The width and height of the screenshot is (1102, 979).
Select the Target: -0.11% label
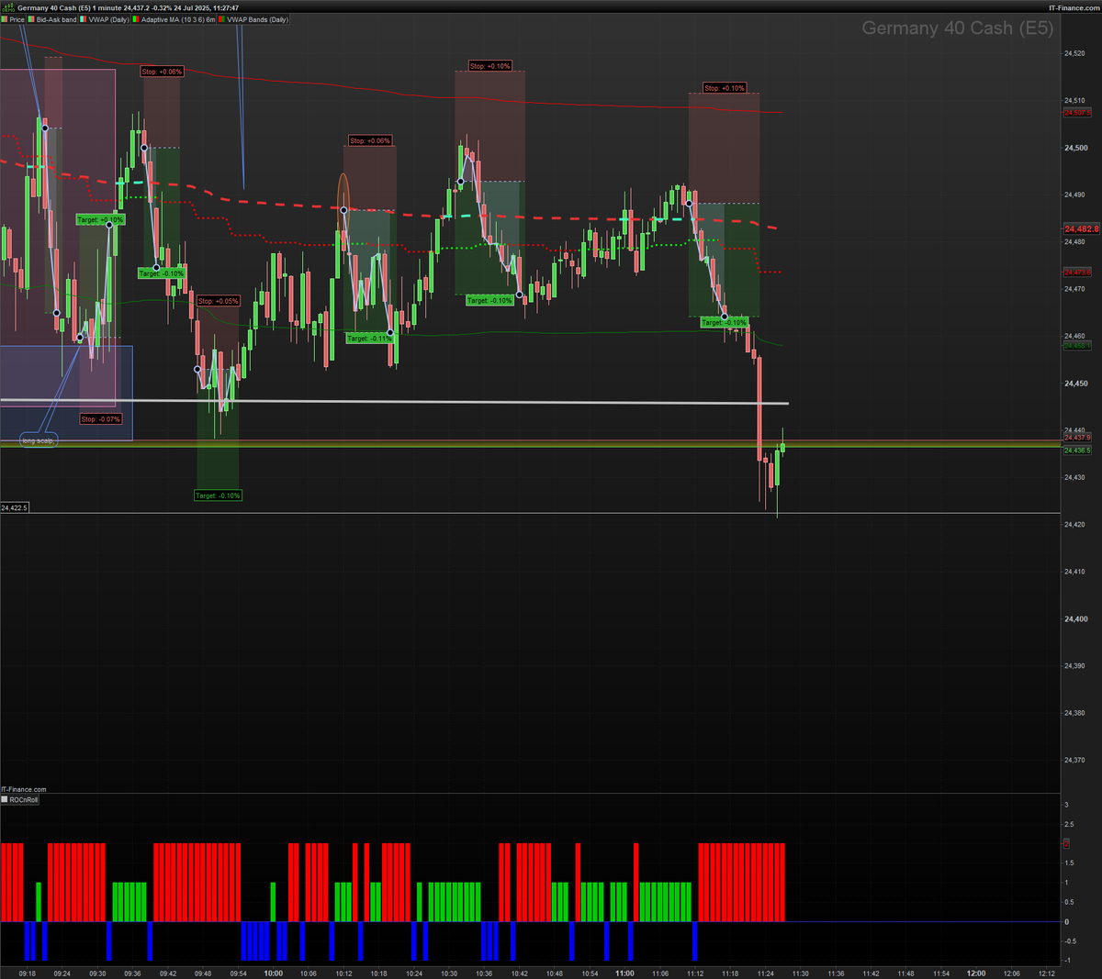point(370,339)
